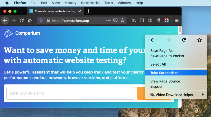This screenshot has width=211, height=117.
Task: Open the Library toolbar icon
Action: [x=134, y=21]
